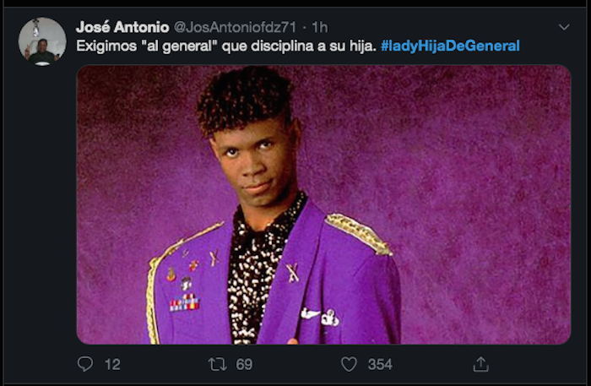Reply to José Antonio's tweet
Image resolution: width=591 pixels, height=386 pixels.
click(85, 364)
